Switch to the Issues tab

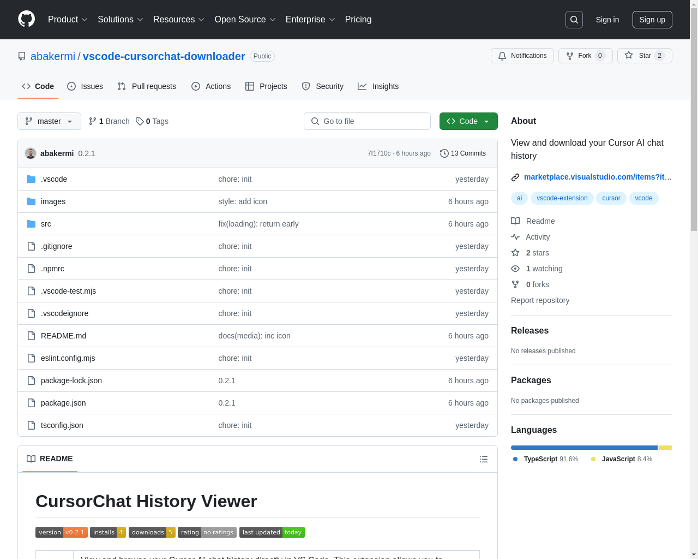[85, 86]
